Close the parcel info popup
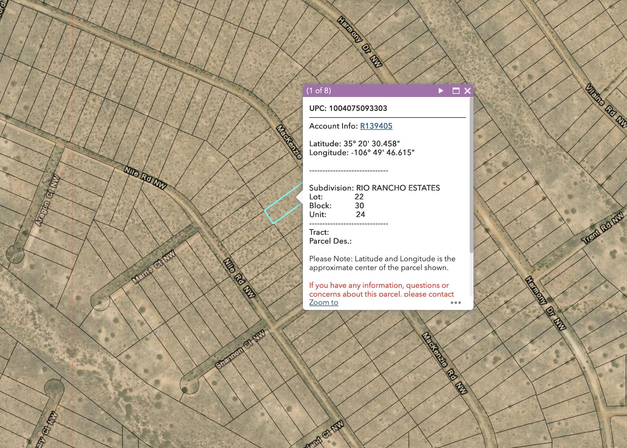 [x=467, y=91]
